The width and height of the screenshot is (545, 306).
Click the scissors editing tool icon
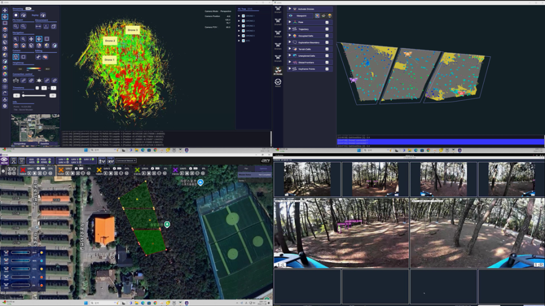click(x=38, y=57)
